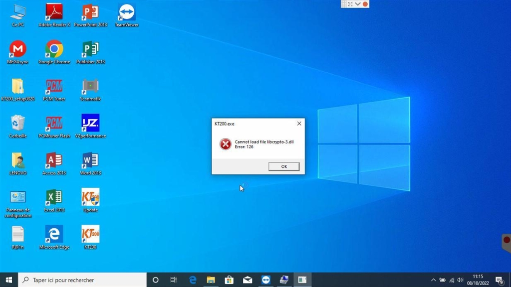
Task: Open PowerPoint 2013 shortcut
Action: [x=90, y=15]
